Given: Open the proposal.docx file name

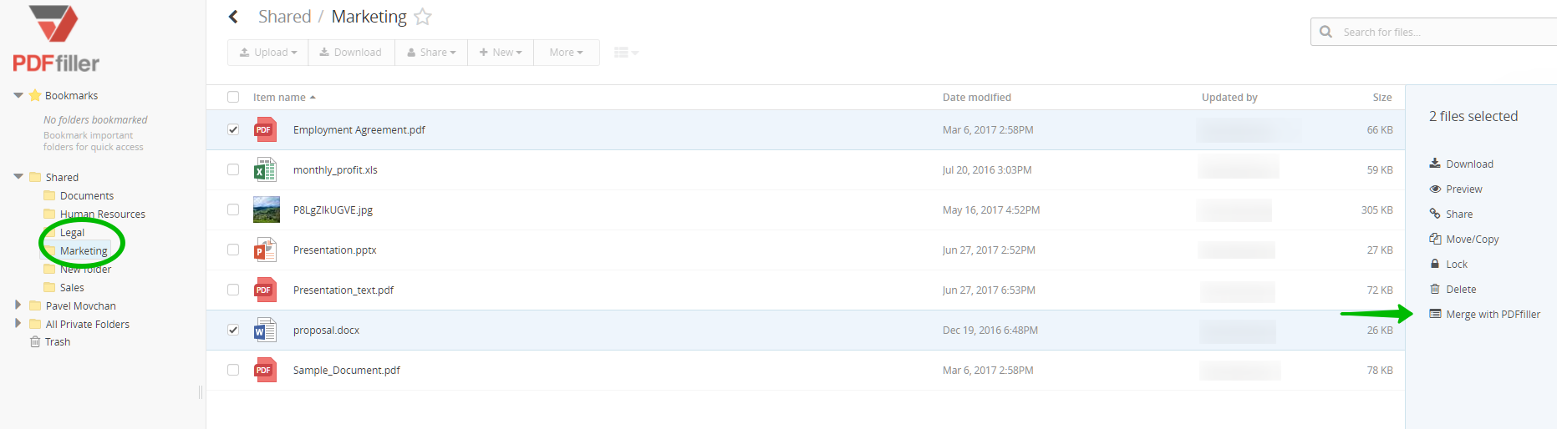Looking at the screenshot, I should pyautogui.click(x=326, y=330).
